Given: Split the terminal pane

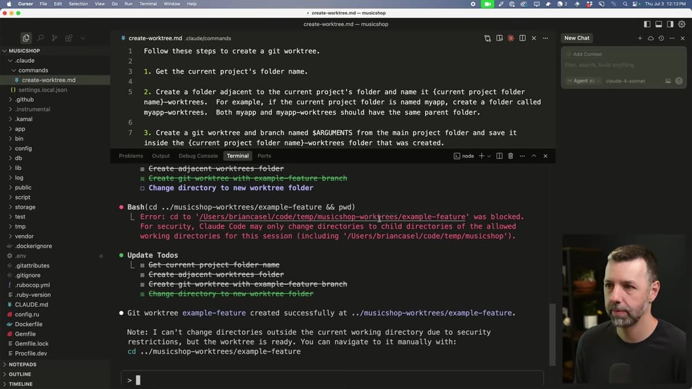Looking at the screenshot, I should pyautogui.click(x=499, y=156).
